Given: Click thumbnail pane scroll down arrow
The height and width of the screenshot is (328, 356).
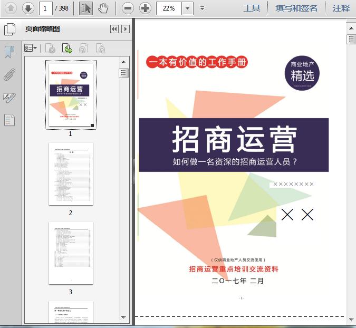Looking at the screenshot, I should (x=123, y=317).
